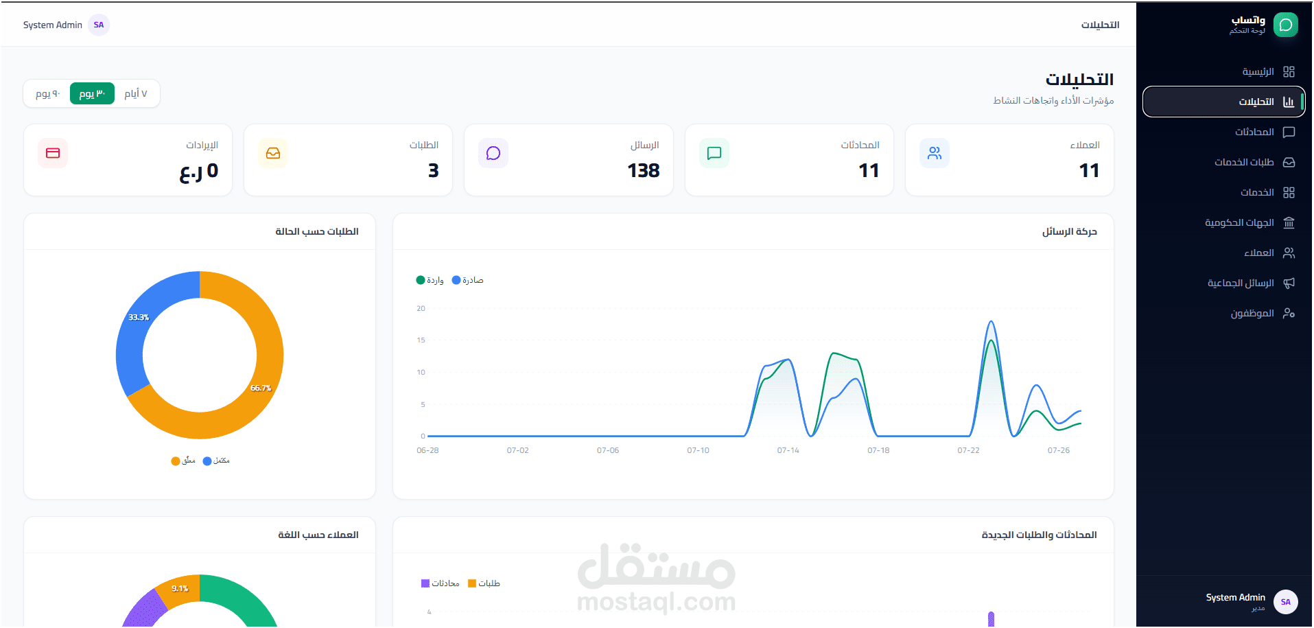The image size is (1314, 628).
Task: Toggle محادثات legend in the bar chart
Action: pyautogui.click(x=441, y=583)
